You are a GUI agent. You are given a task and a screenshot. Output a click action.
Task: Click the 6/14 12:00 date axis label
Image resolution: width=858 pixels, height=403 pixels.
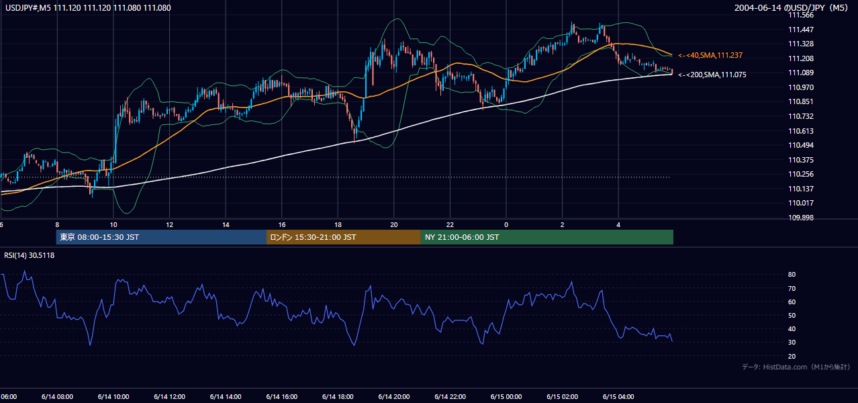[x=170, y=396]
